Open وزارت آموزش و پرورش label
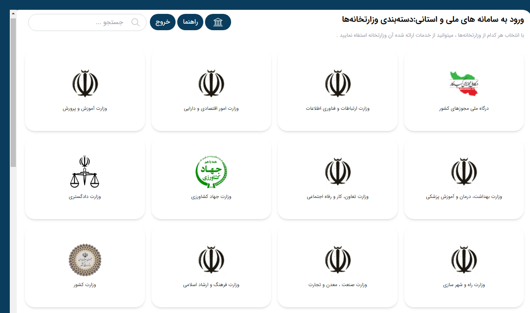This screenshot has height=313, width=530. [x=85, y=109]
